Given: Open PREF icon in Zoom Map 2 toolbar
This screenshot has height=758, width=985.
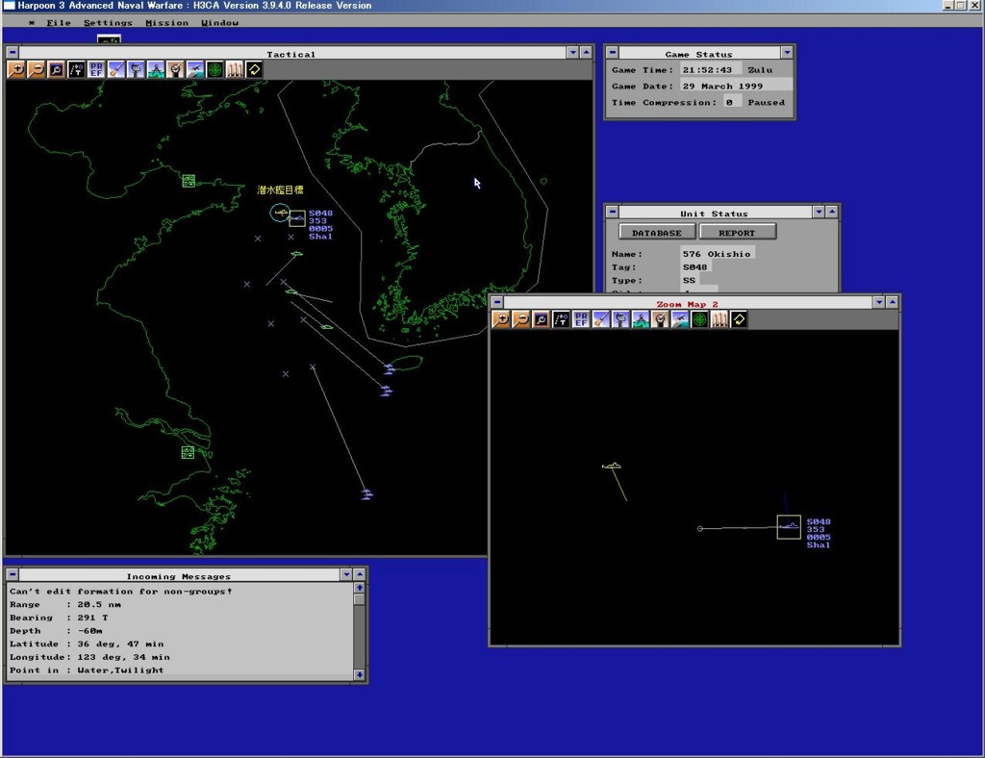Looking at the screenshot, I should (581, 319).
